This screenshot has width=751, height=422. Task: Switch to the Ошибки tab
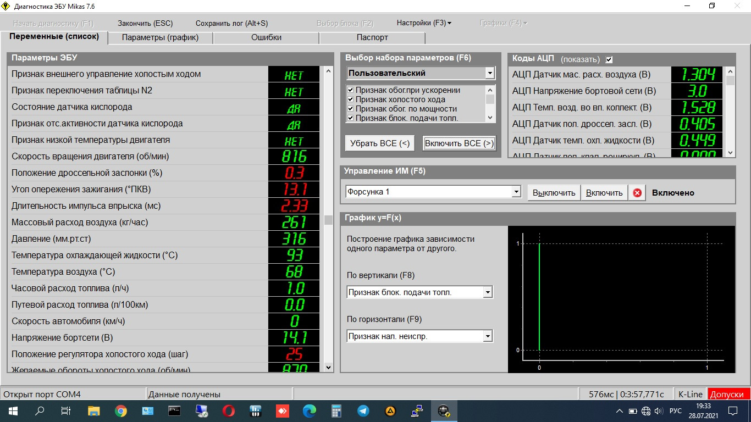pos(266,37)
